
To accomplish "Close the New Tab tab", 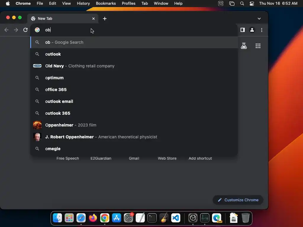I will tap(94, 19).
